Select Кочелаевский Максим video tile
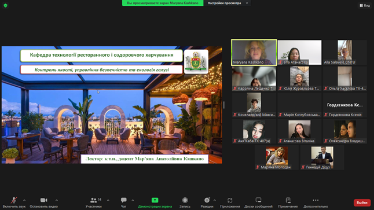Viewport: 374px width, 210px height. (254, 105)
